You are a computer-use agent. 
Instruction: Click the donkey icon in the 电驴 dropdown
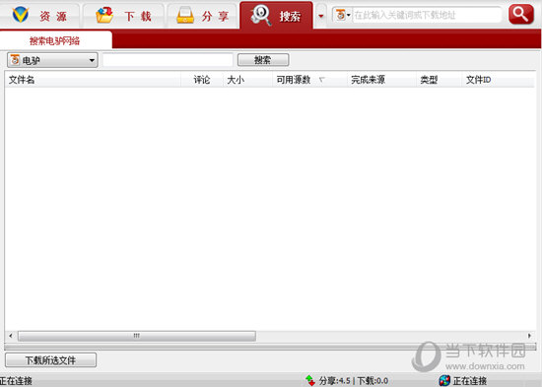[15, 60]
